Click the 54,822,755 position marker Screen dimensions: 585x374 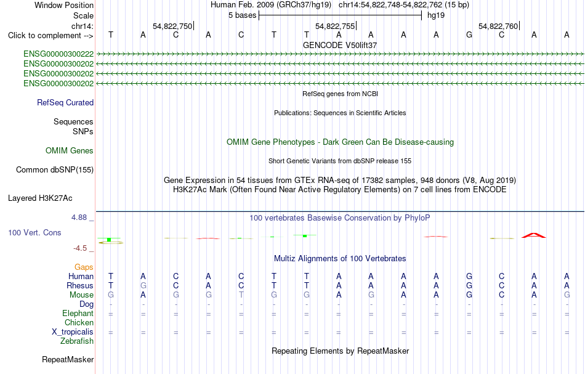[335, 26]
